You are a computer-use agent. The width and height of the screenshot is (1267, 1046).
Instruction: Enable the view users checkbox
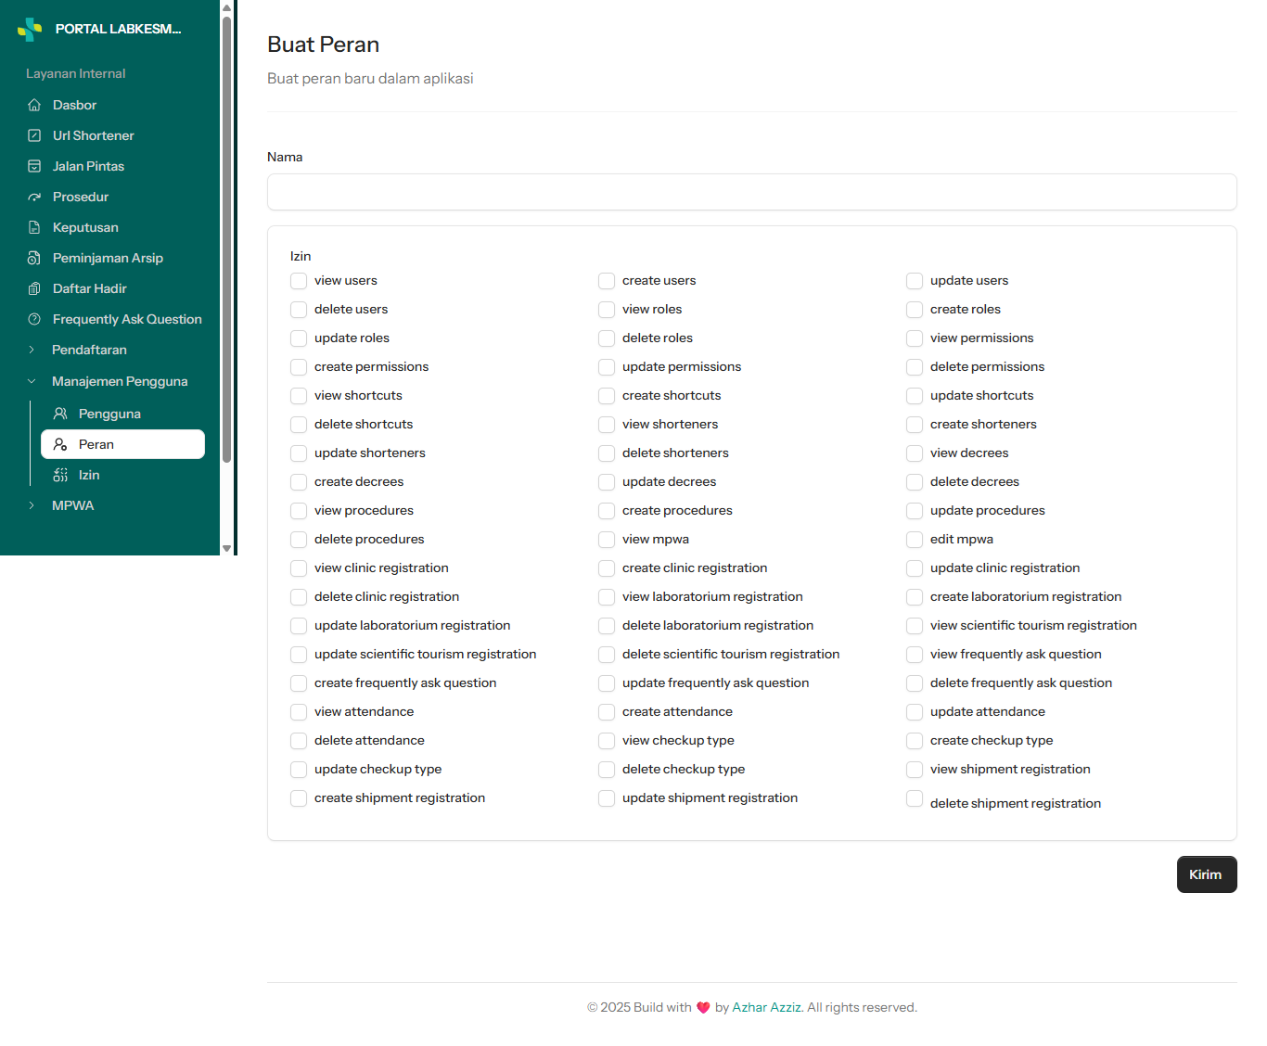[x=299, y=281]
